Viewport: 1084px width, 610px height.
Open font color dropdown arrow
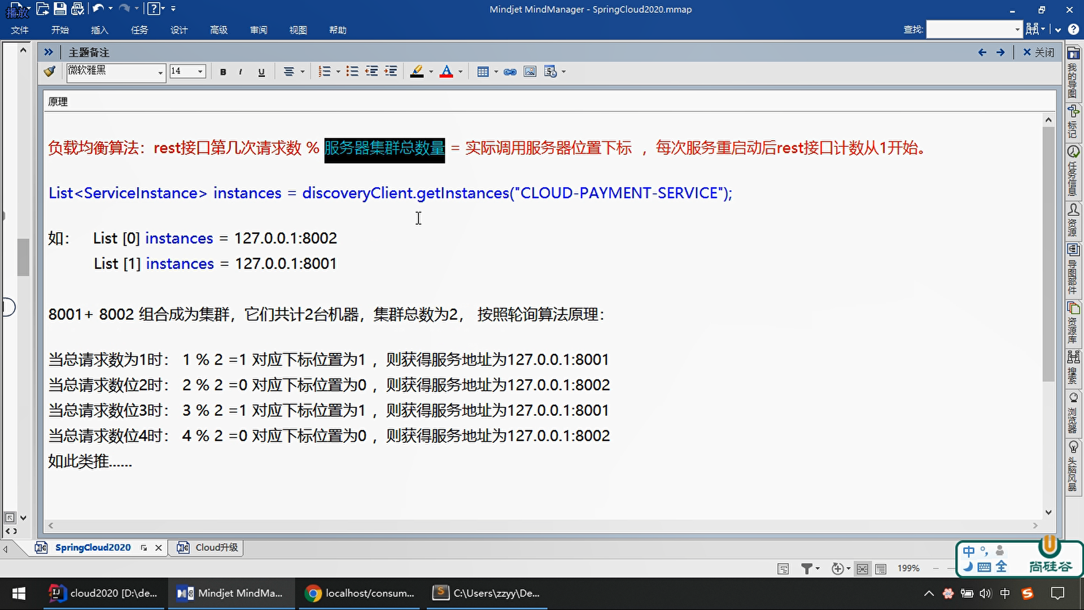pyautogui.click(x=460, y=72)
